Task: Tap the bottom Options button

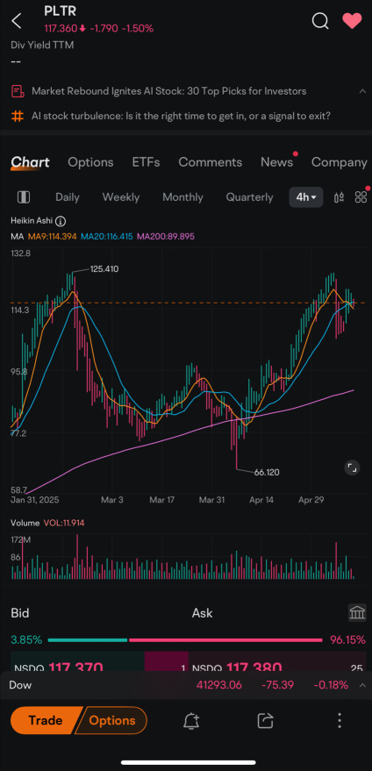Action: (112, 720)
